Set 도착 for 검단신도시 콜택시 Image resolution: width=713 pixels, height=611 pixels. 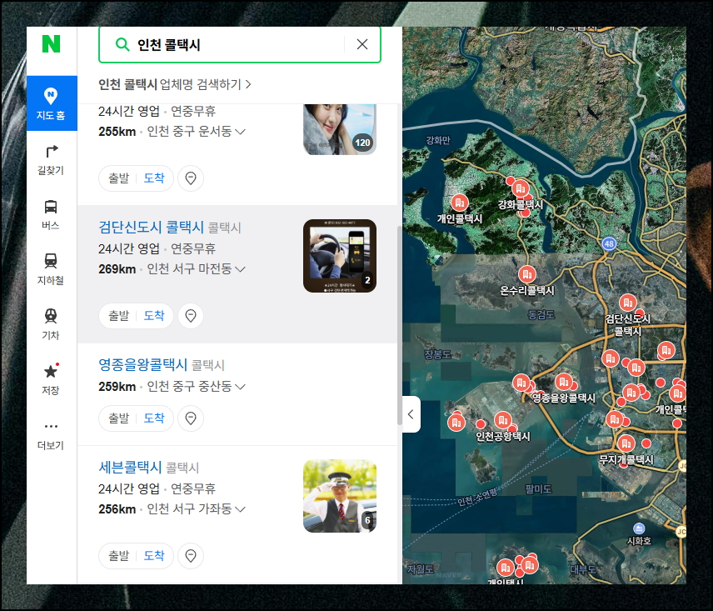(154, 315)
